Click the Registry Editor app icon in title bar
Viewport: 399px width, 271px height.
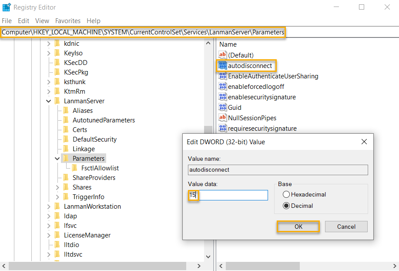(x=7, y=7)
